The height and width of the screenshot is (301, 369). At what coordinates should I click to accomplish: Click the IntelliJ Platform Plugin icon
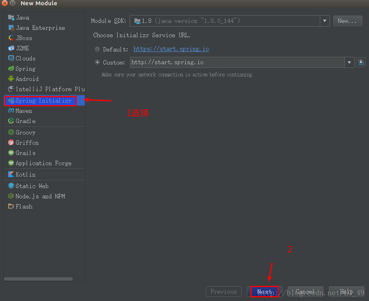[x=11, y=89]
